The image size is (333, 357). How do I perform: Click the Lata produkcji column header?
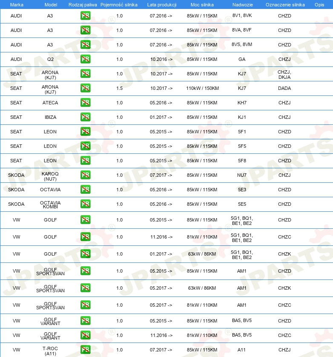pos(162,5)
